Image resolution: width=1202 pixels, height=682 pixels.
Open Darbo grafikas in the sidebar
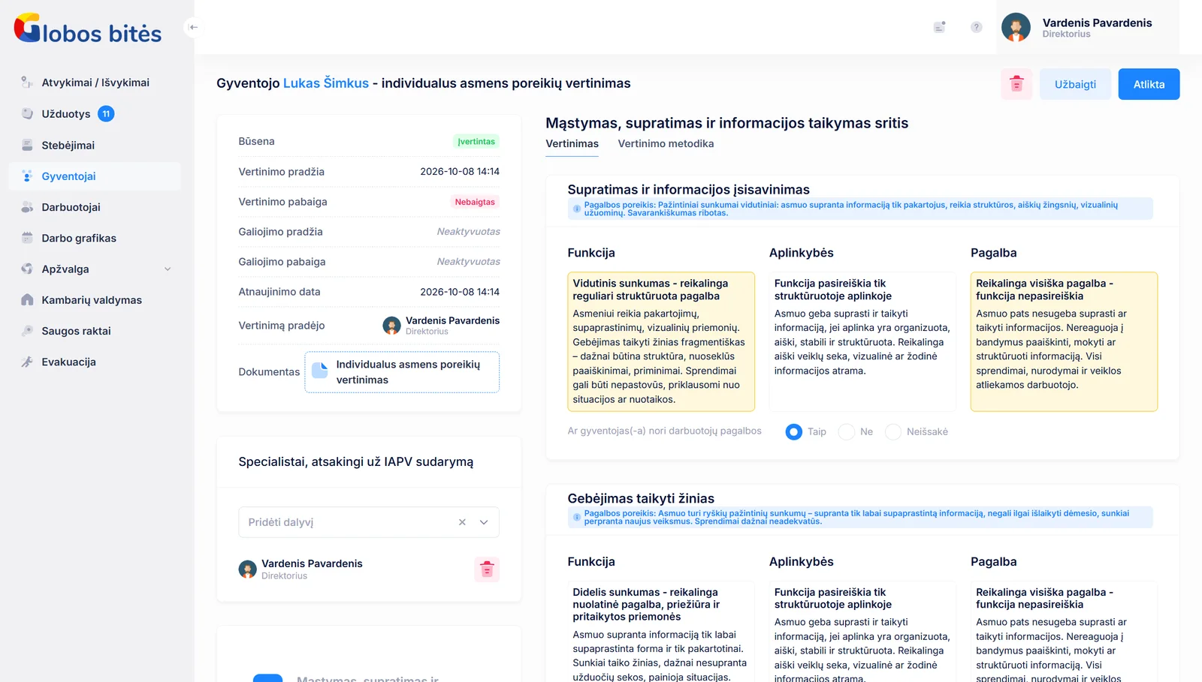click(95, 238)
